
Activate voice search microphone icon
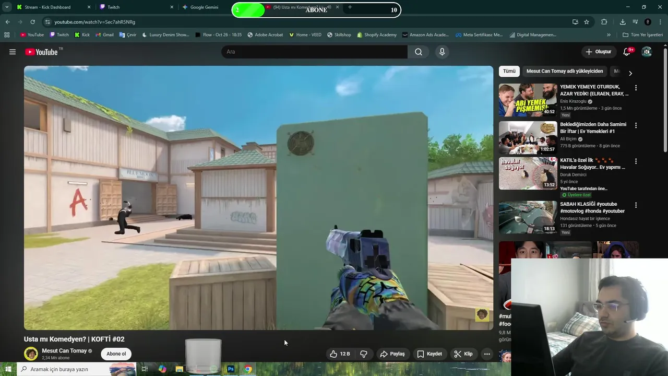coord(442,52)
